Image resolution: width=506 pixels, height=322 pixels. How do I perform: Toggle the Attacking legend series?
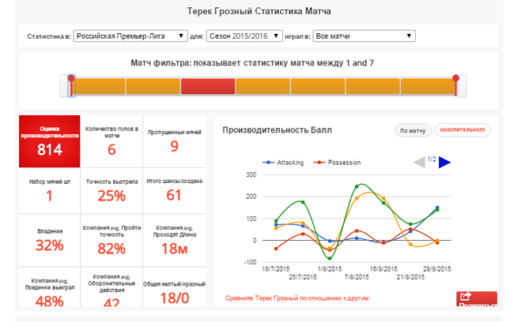(283, 163)
